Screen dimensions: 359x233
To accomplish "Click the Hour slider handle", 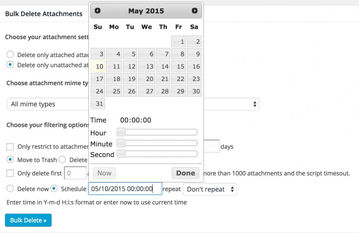I will click(120, 132).
